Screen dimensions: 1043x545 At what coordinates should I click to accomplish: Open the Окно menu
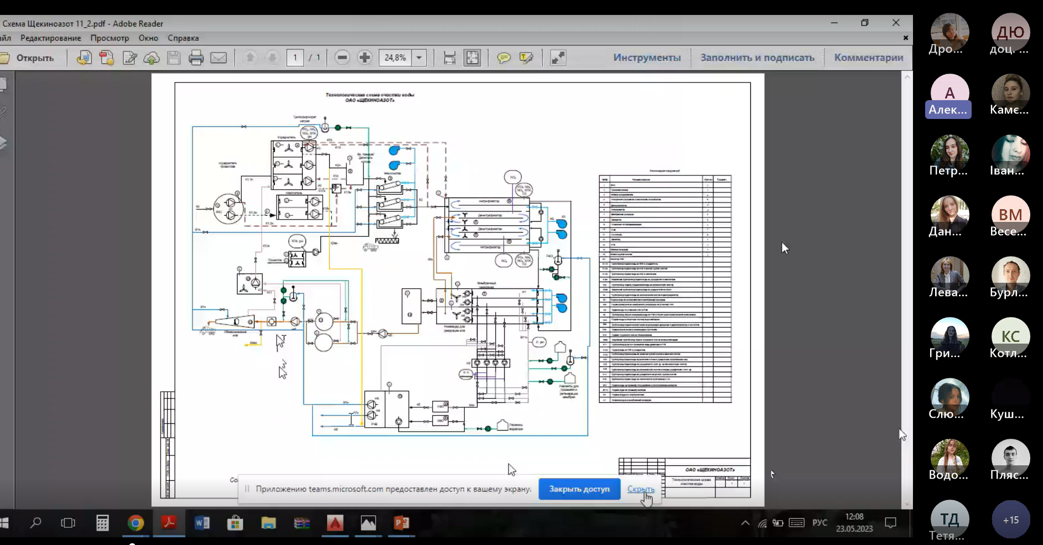[x=148, y=38]
